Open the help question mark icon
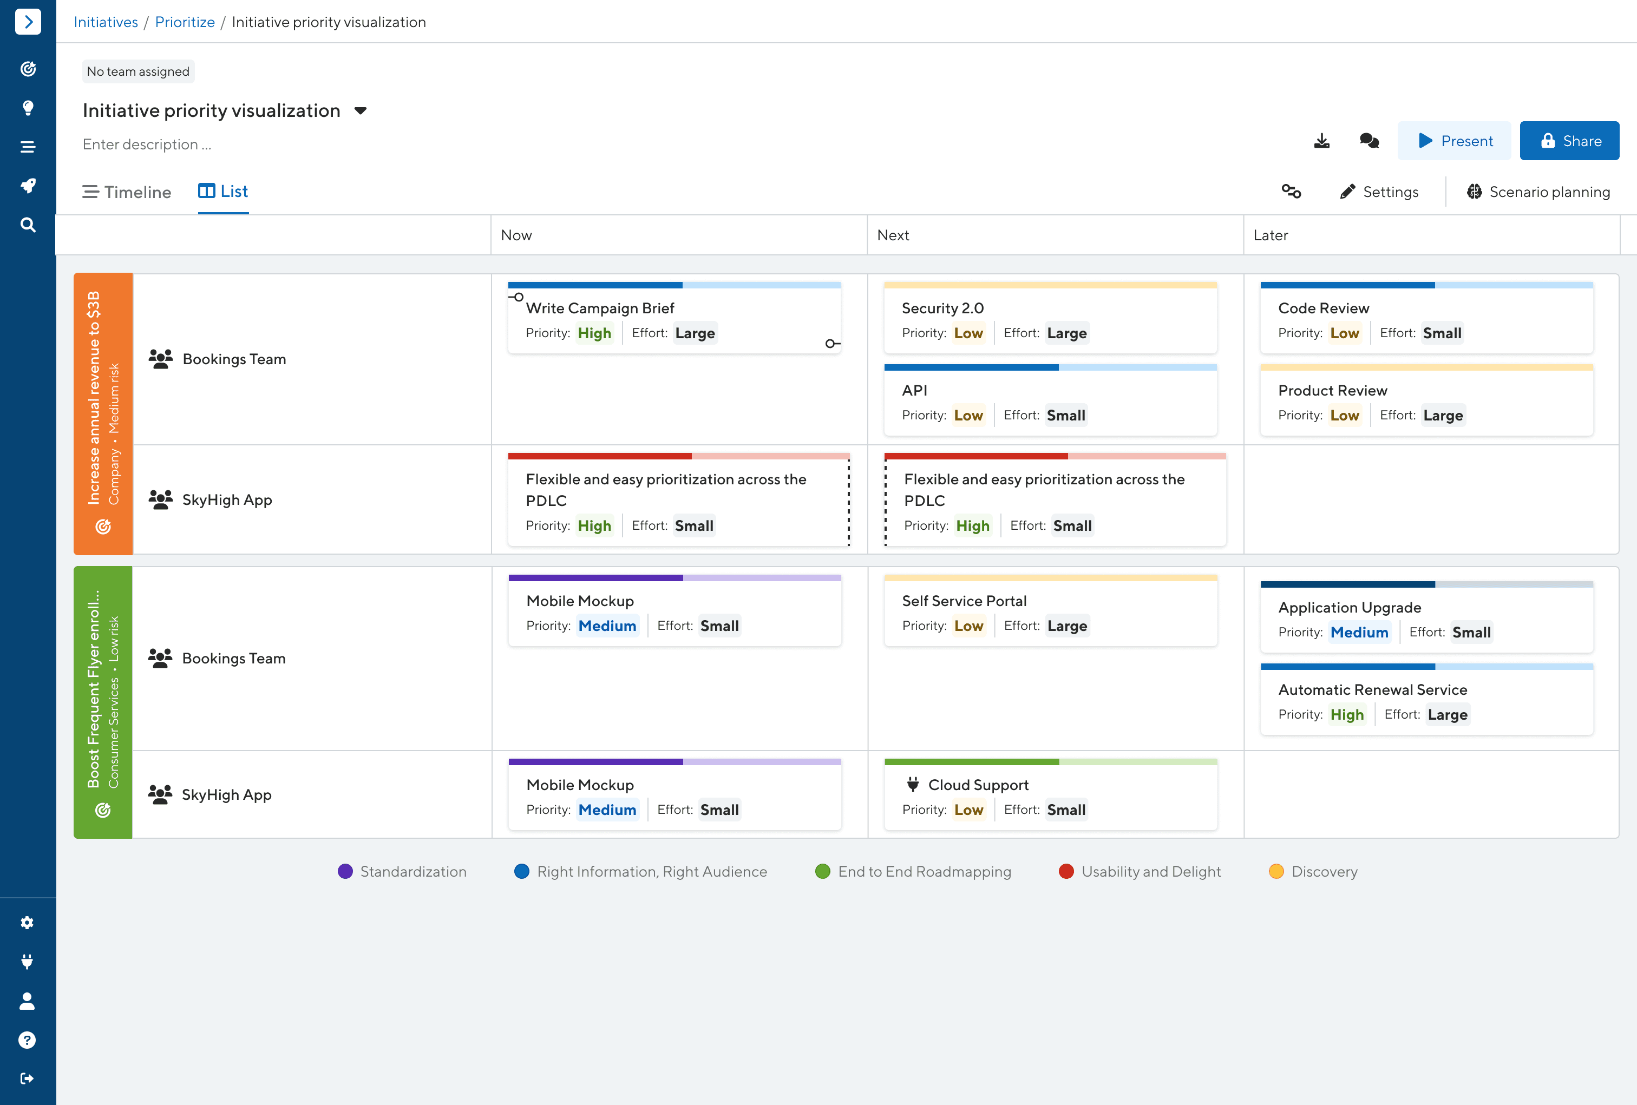This screenshot has height=1105, width=1637. pos(28,1040)
